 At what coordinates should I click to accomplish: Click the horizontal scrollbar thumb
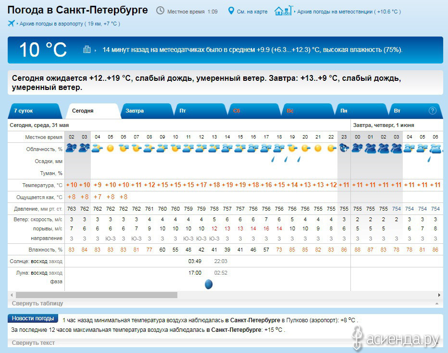tap(97, 295)
